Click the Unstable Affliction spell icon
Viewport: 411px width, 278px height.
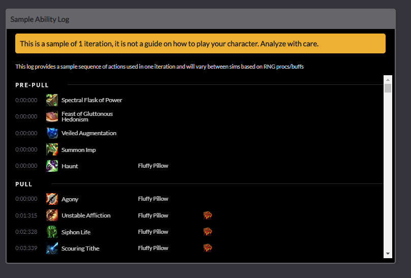[52, 215]
